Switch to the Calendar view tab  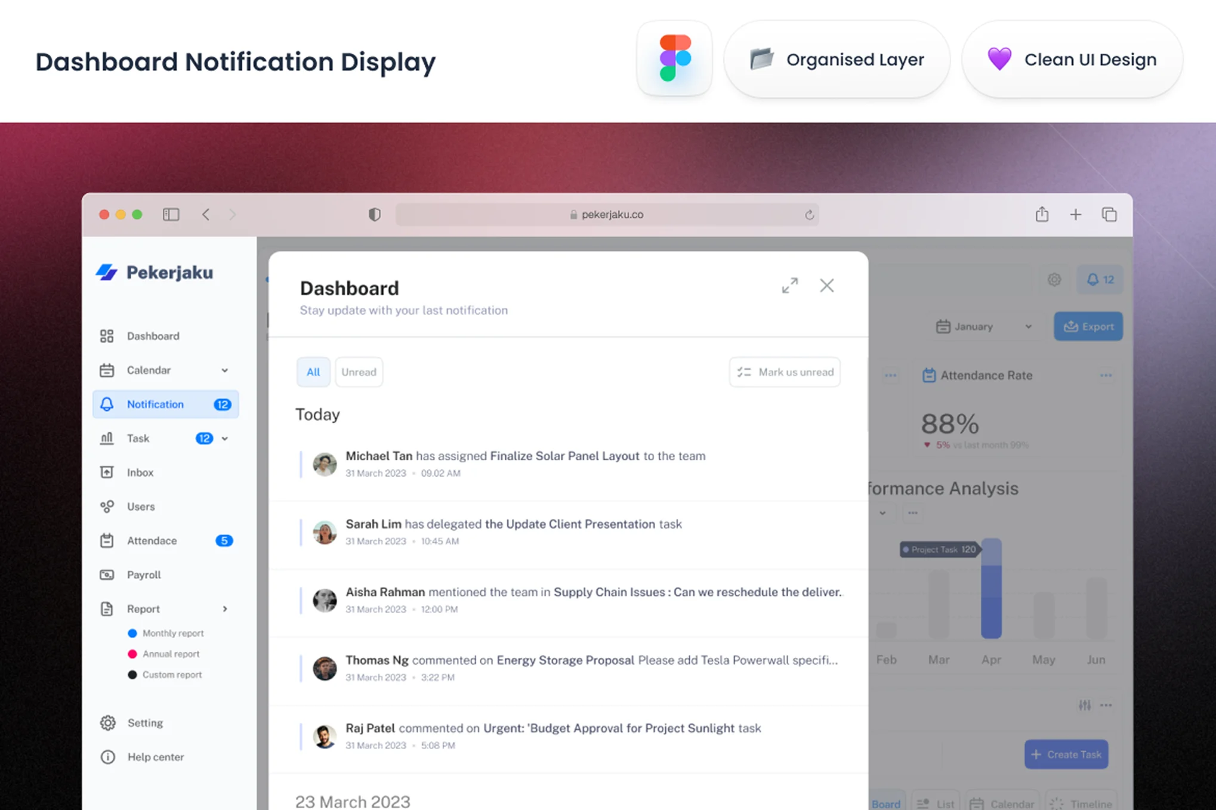click(x=1001, y=803)
